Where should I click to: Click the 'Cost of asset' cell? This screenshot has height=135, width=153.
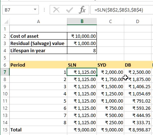coord(38,36)
